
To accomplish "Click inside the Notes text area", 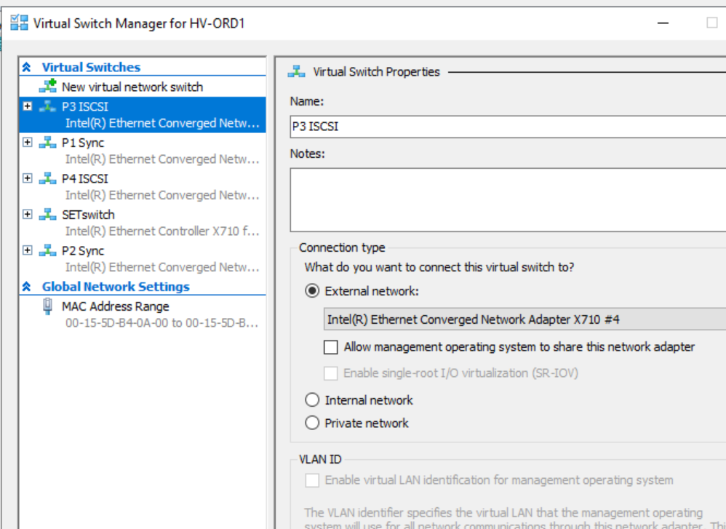I will (508, 199).
